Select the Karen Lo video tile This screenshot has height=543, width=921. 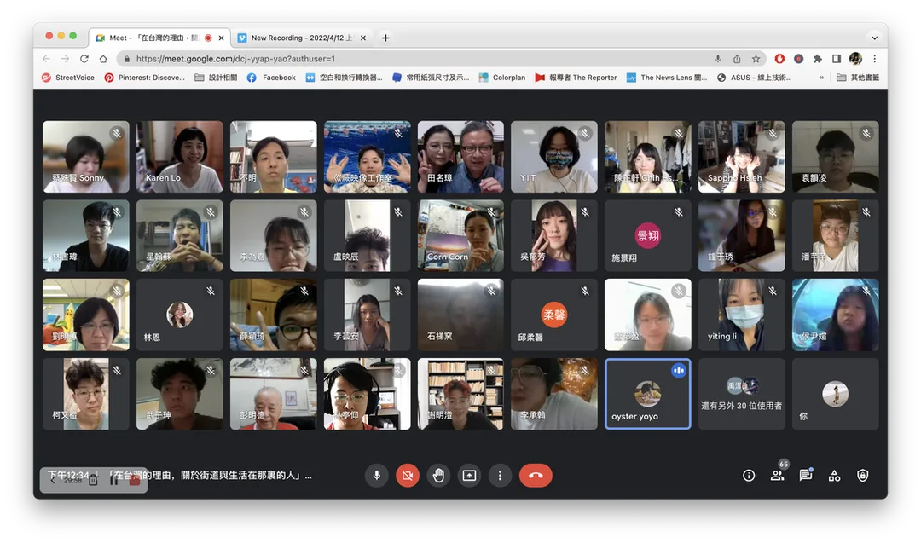click(180, 157)
